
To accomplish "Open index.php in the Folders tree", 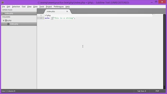I will point(19,24).
